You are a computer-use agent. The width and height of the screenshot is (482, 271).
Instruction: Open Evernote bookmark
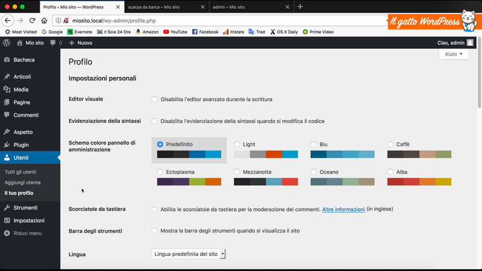click(x=80, y=32)
